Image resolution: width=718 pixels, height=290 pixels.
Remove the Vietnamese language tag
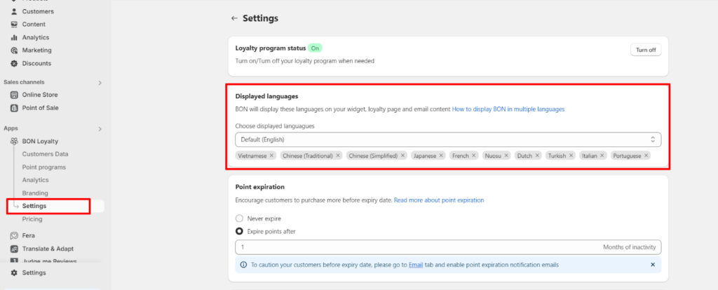coord(271,156)
